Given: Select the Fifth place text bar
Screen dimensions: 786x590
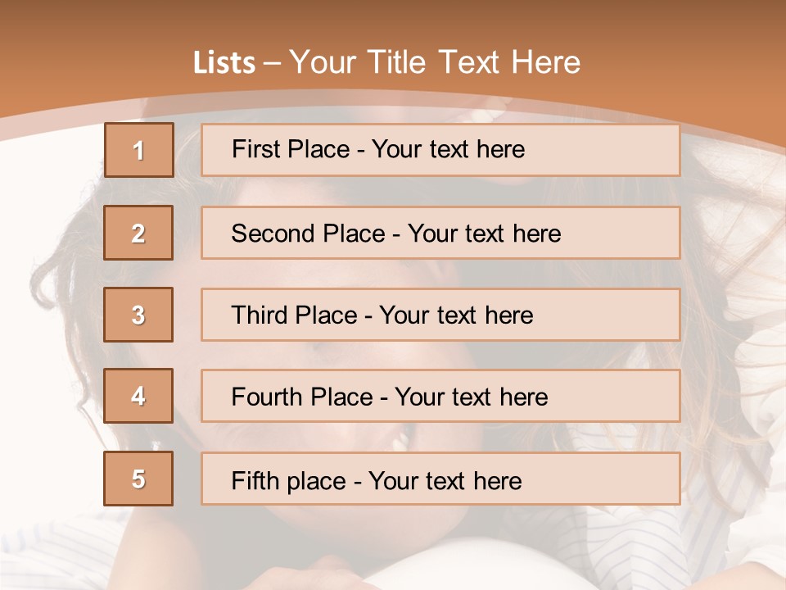Looking at the screenshot, I should pos(440,479).
